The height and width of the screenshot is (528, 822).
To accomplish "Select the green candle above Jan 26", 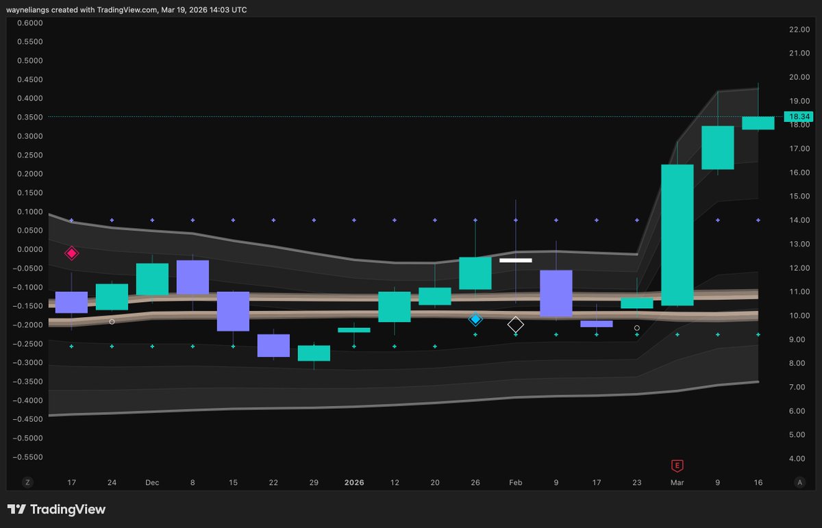I will click(475, 273).
